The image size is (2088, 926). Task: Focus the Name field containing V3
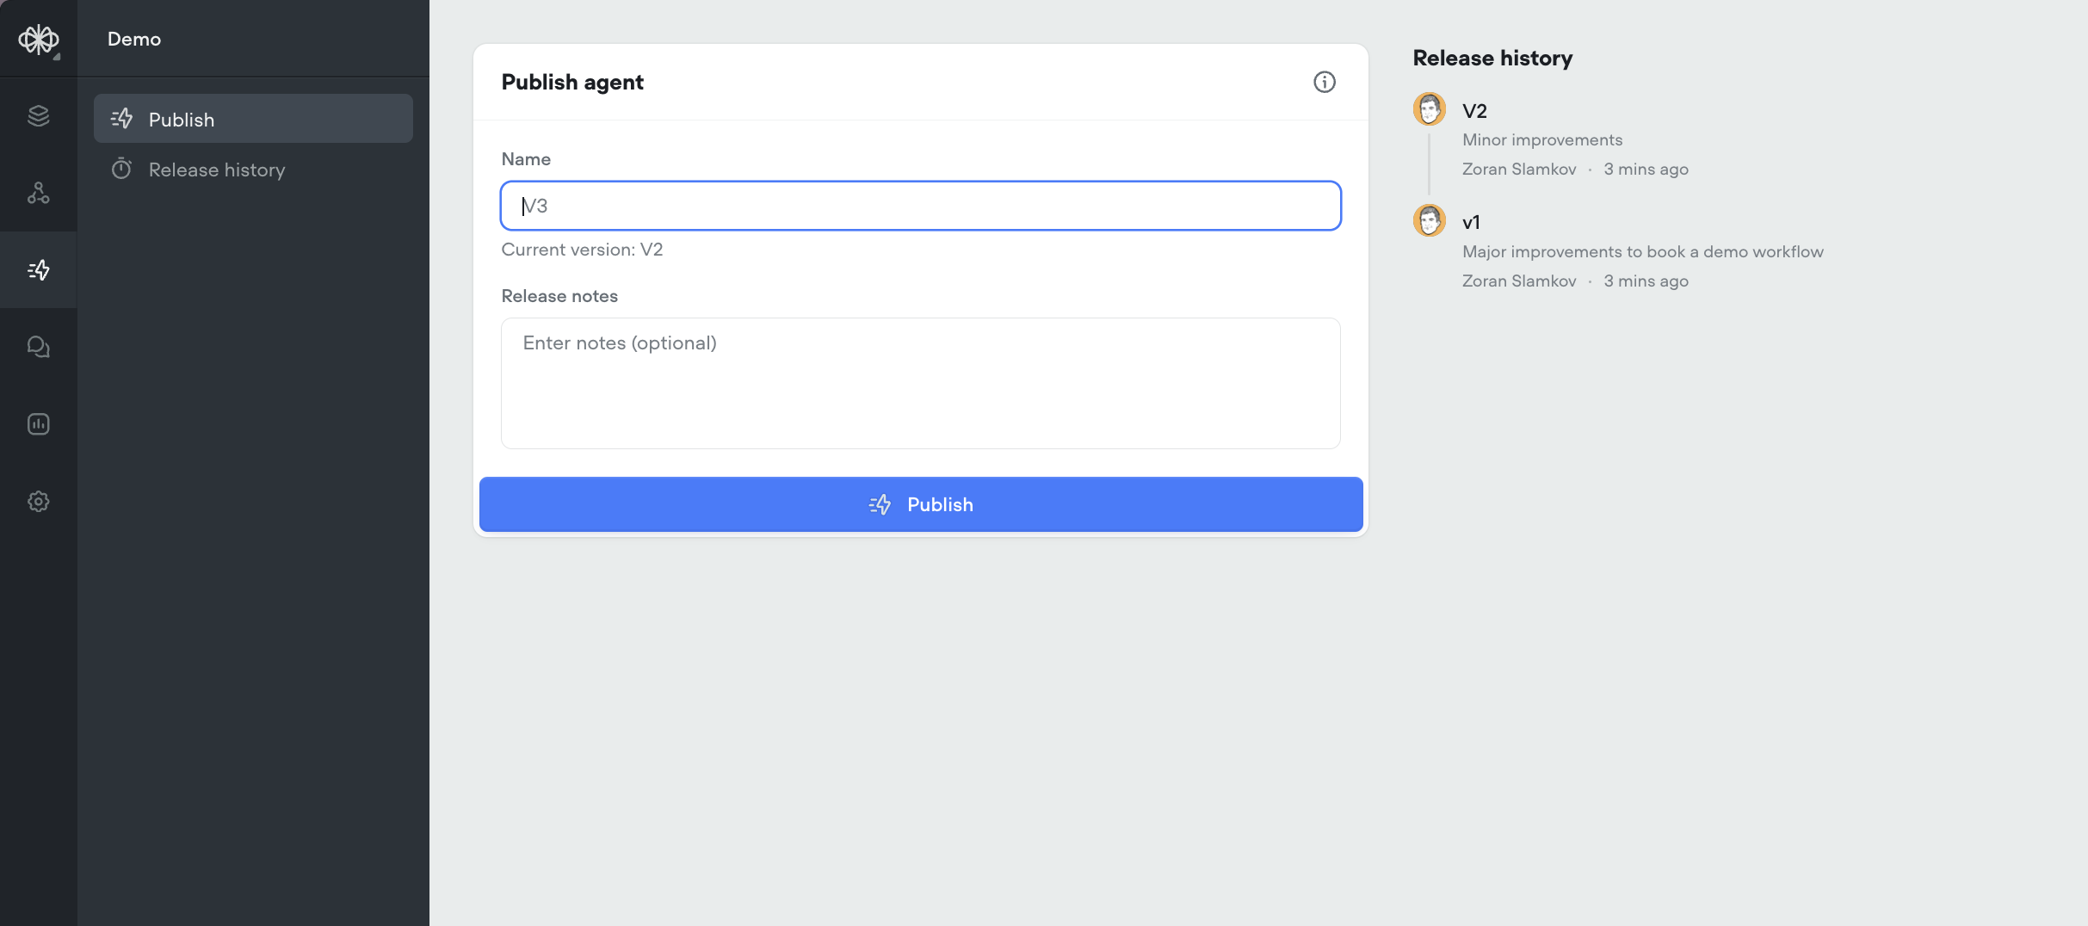pyautogui.click(x=920, y=206)
